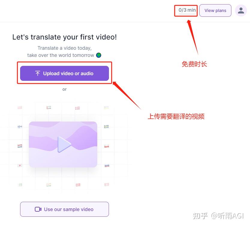250x226 pixels.
Task: Click the globe emoji after tagline
Action: [98, 55]
